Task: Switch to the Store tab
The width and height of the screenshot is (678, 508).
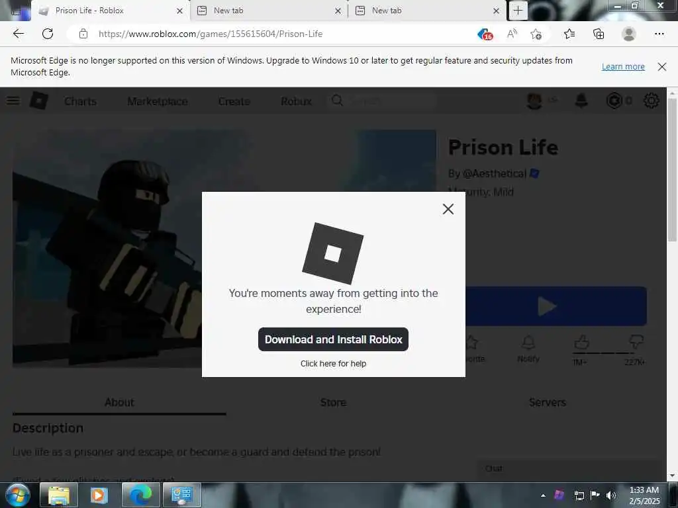Action: tap(333, 402)
